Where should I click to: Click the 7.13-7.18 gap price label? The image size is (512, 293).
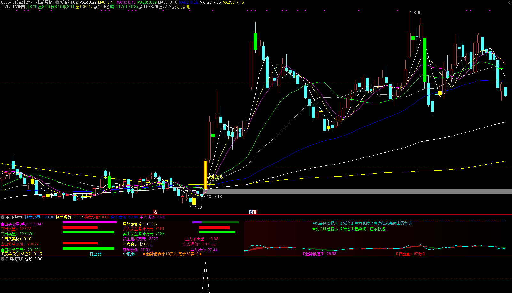[212, 197]
